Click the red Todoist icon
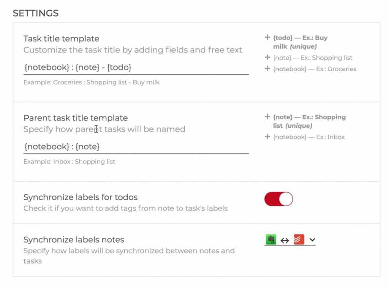 pos(299,240)
